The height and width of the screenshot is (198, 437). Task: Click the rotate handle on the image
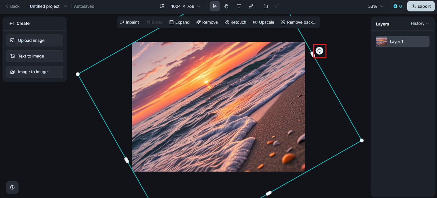pos(320,51)
